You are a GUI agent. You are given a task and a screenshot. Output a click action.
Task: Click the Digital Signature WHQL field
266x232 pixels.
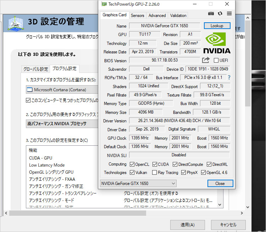coord(214,129)
